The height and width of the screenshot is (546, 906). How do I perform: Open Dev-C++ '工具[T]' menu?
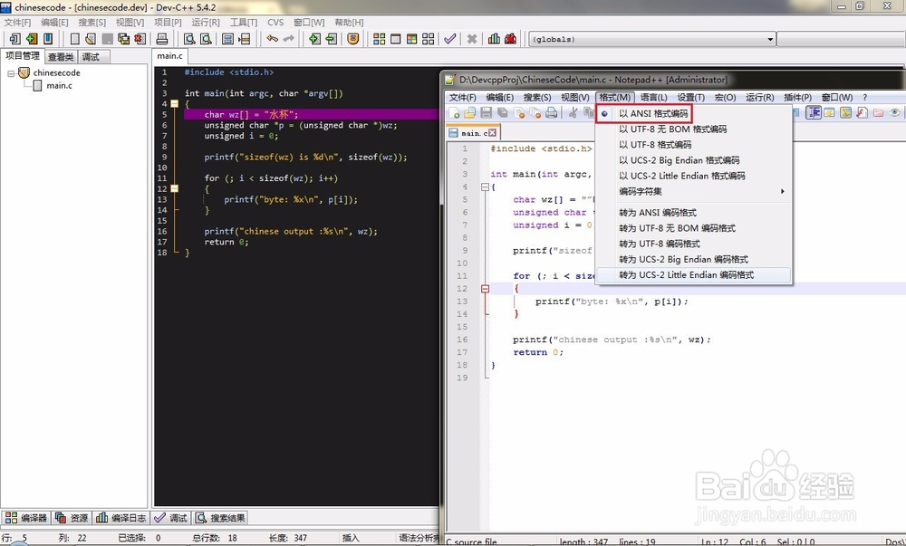coord(244,23)
